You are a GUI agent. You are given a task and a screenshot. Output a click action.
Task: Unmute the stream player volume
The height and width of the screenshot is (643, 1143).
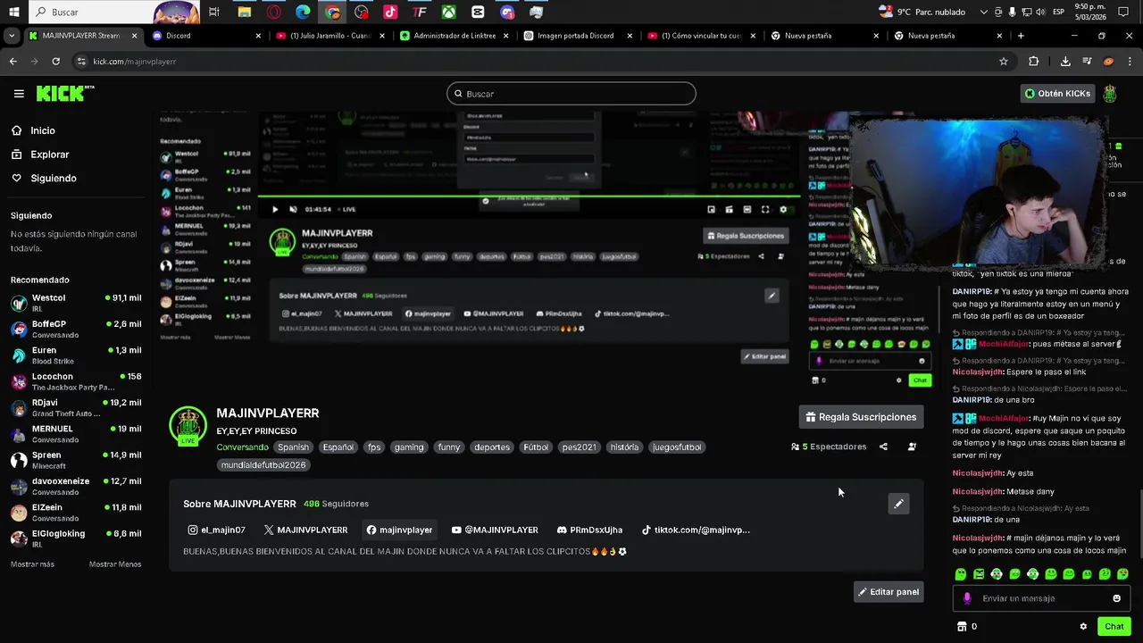pos(293,210)
